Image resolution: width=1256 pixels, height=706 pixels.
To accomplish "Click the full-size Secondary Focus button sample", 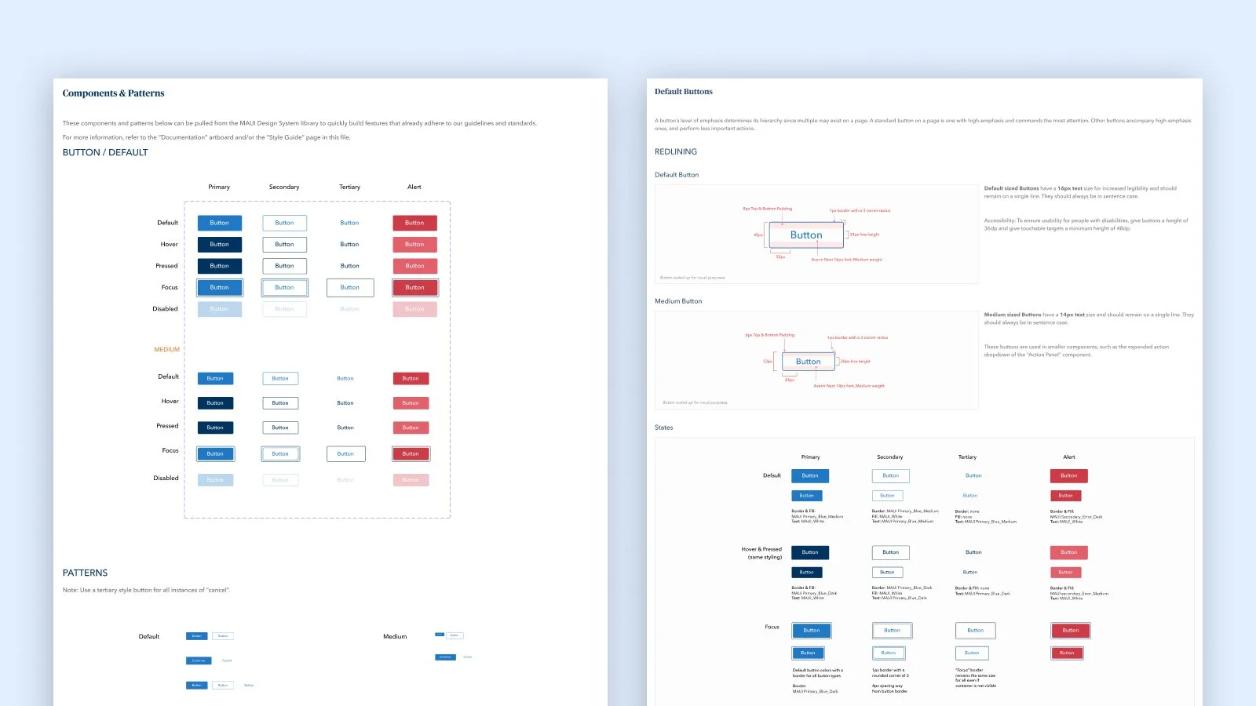I will pyautogui.click(x=285, y=288).
